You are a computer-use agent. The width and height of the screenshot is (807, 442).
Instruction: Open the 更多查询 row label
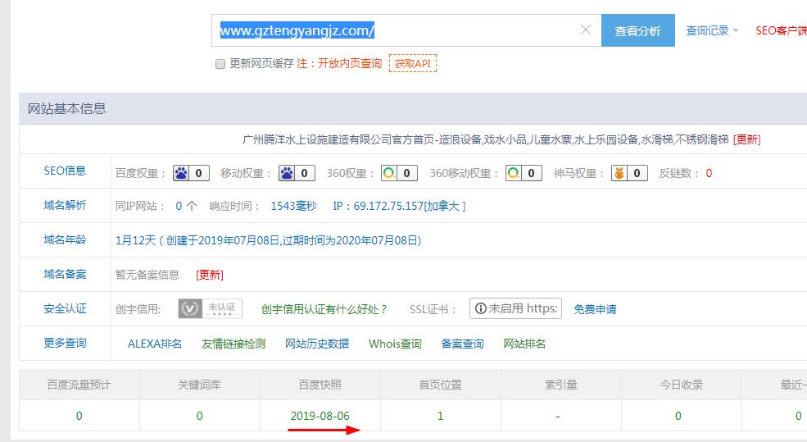65,343
